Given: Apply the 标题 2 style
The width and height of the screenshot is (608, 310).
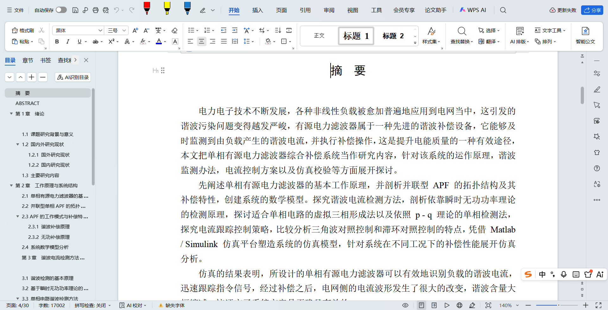Looking at the screenshot, I should coord(393,36).
